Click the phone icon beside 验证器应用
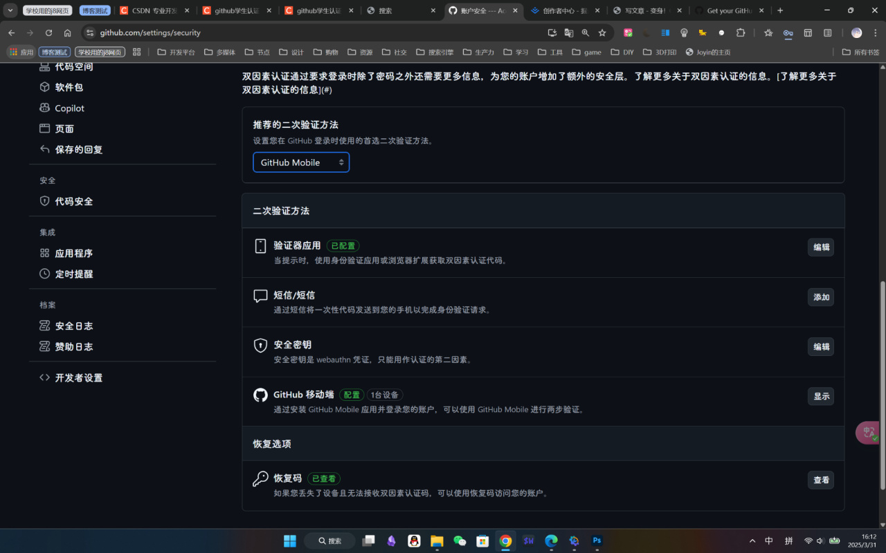This screenshot has height=553, width=886. pyautogui.click(x=260, y=246)
